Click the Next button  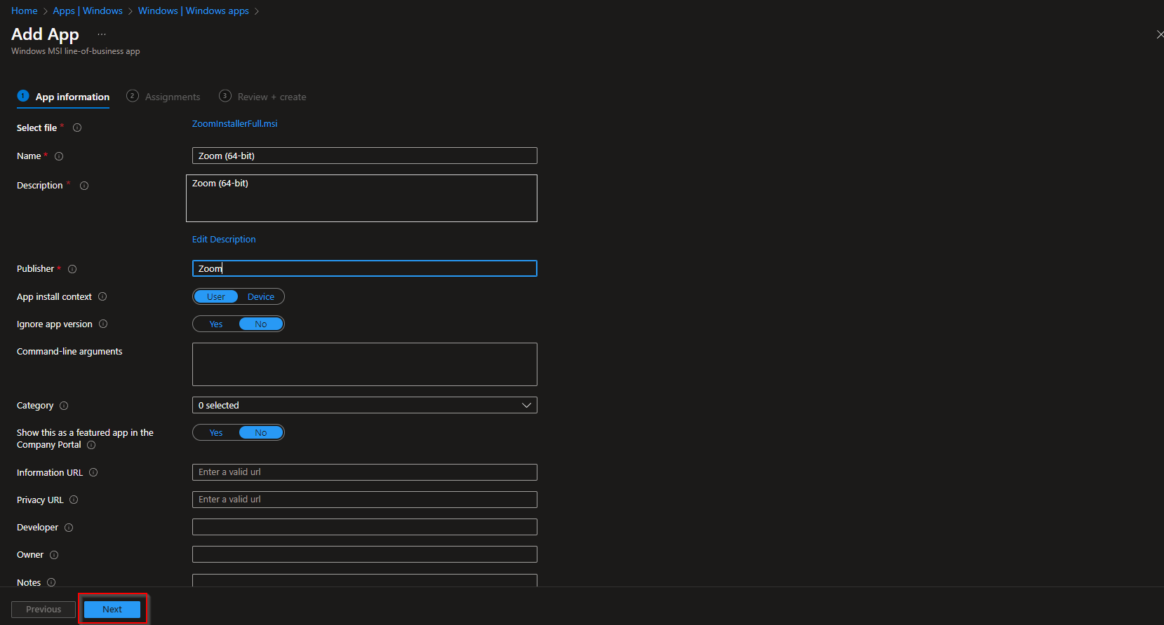tap(112, 609)
